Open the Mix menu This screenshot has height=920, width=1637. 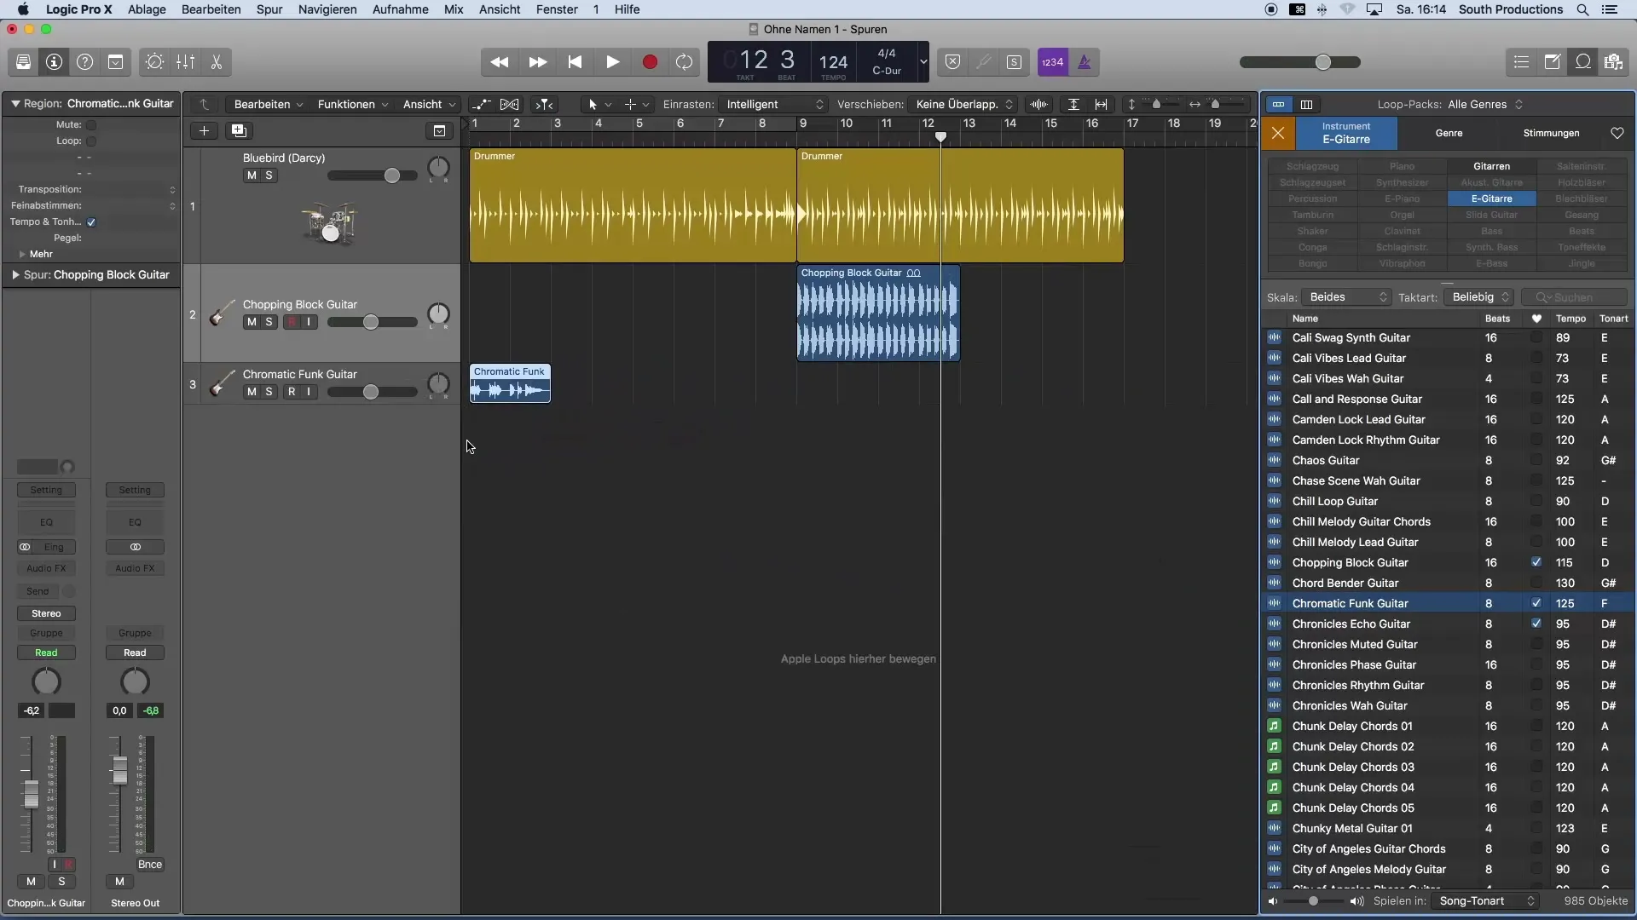tap(454, 9)
